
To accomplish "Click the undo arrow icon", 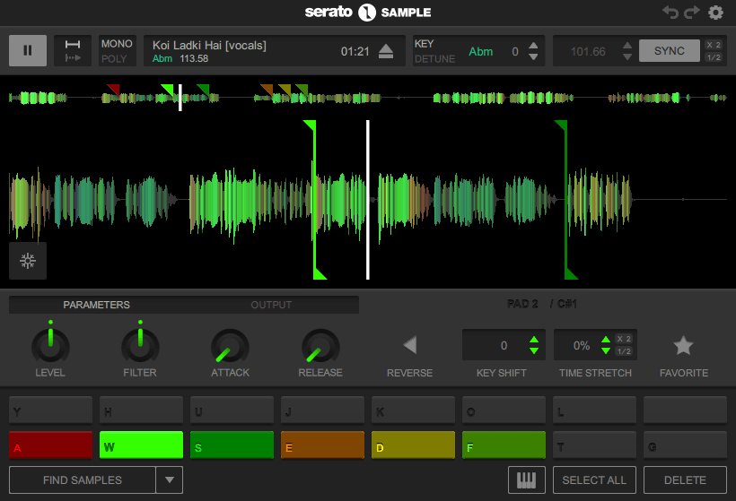I will coord(670,13).
